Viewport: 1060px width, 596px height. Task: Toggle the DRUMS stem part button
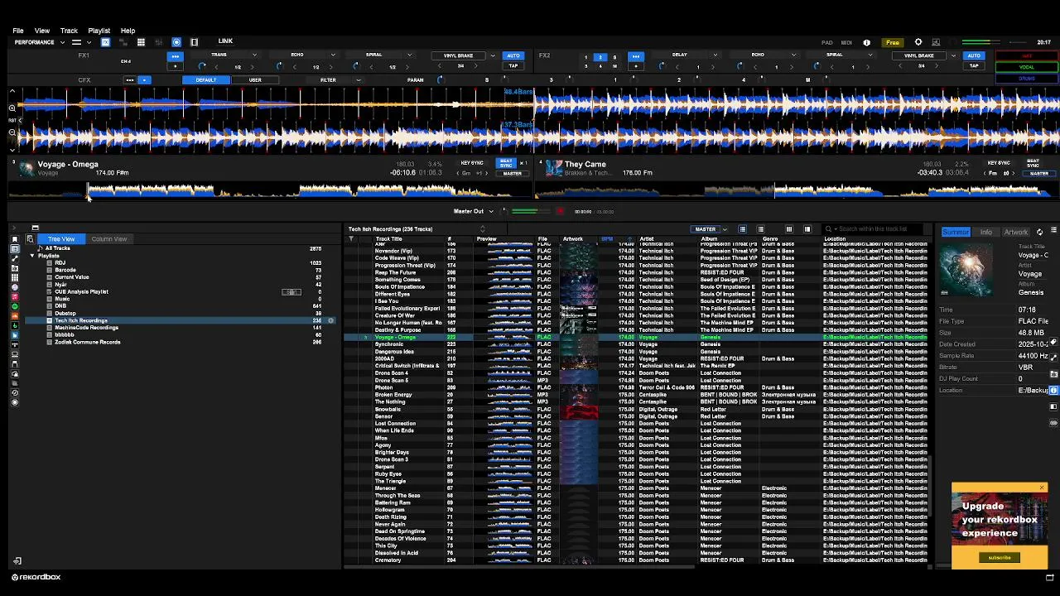1027,78
